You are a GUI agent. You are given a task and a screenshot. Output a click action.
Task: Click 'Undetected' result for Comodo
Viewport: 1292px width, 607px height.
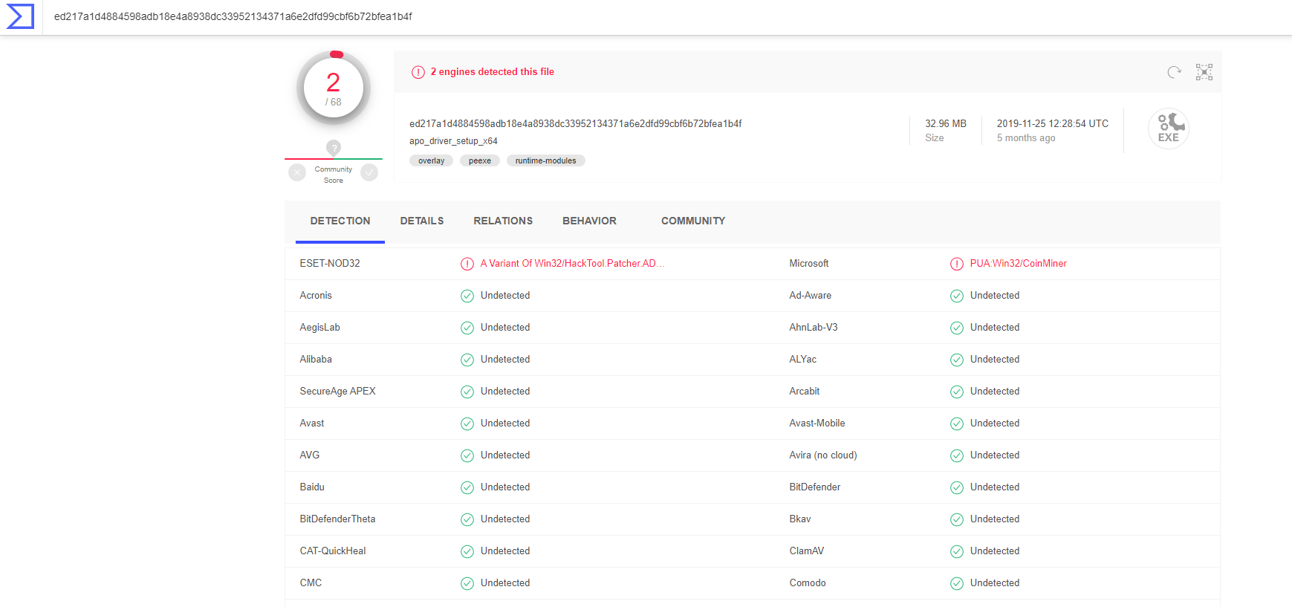pyautogui.click(x=995, y=583)
